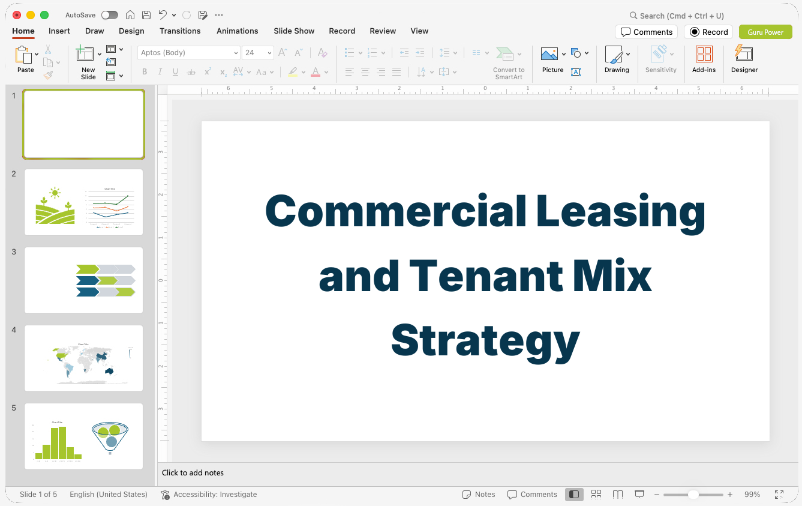Insert a text box with the A box icon
The image size is (802, 506).
(x=576, y=72)
